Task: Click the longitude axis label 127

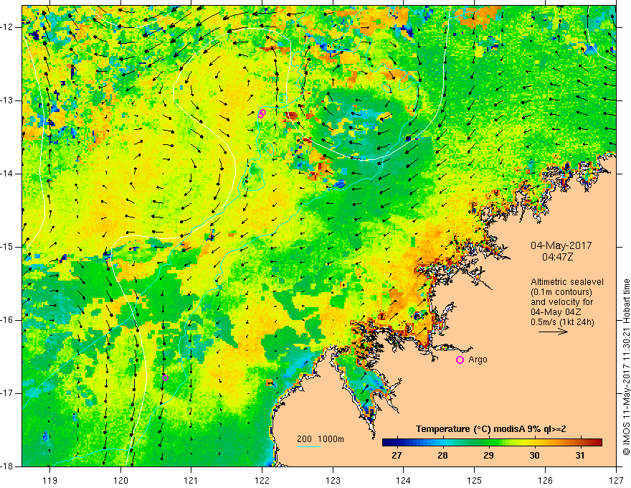Action: coord(616,480)
